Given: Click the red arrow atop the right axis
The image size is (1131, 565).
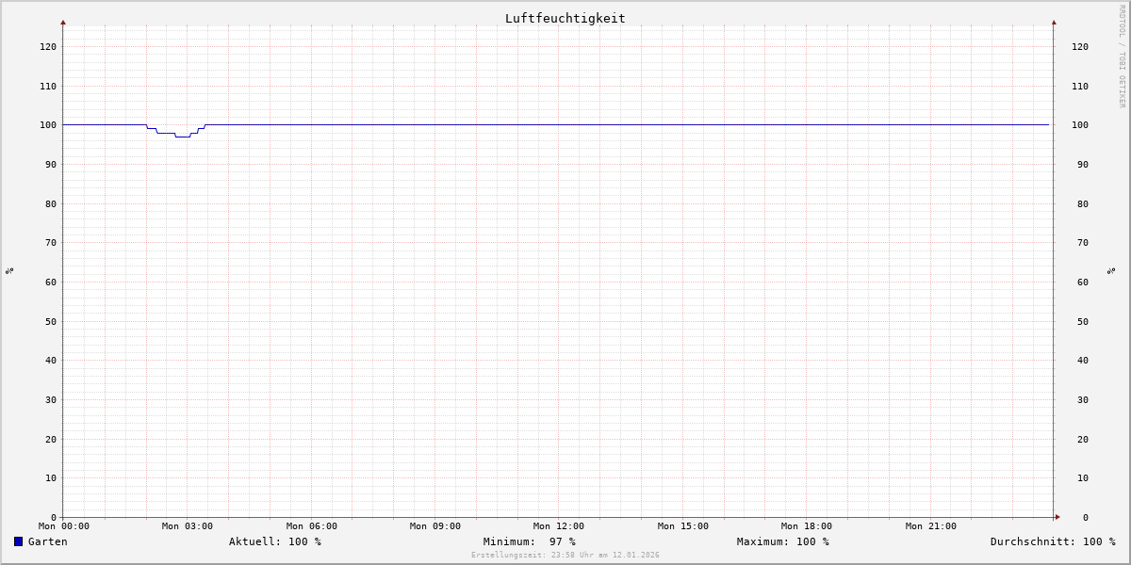Looking at the screenshot, I should [1054, 22].
